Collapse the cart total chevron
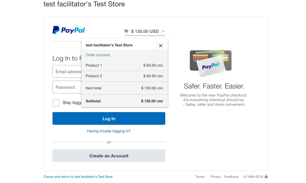This screenshot has height=183, width=306. [163, 31]
